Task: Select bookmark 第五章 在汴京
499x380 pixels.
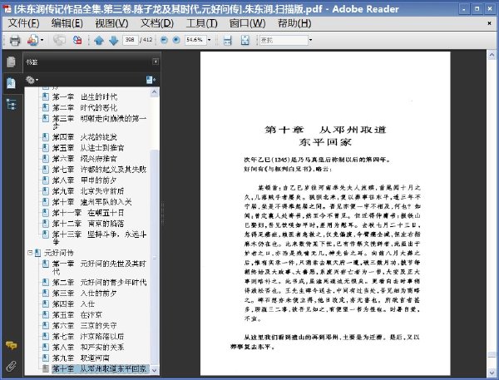Action: click(x=77, y=315)
